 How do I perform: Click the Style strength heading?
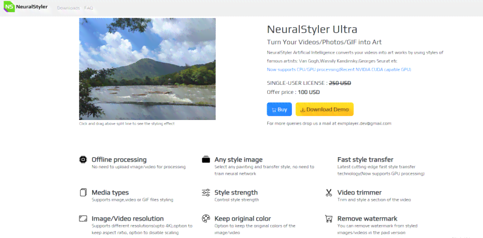[x=236, y=192]
